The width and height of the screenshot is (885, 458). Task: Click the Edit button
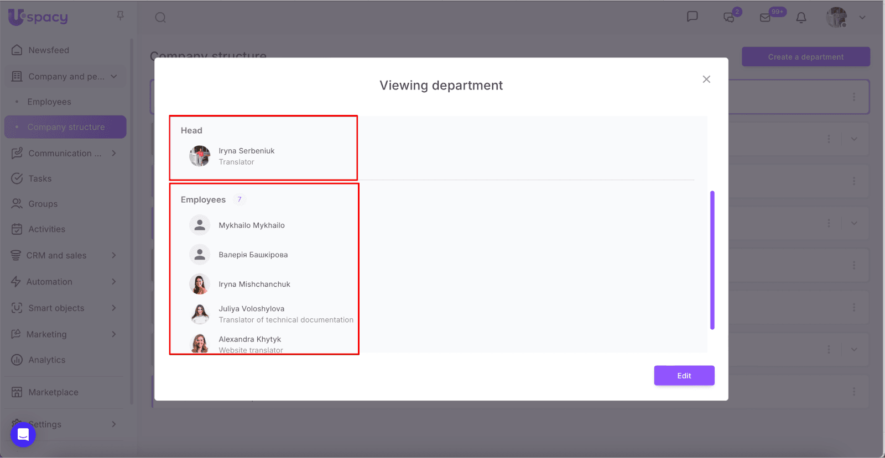coord(684,376)
